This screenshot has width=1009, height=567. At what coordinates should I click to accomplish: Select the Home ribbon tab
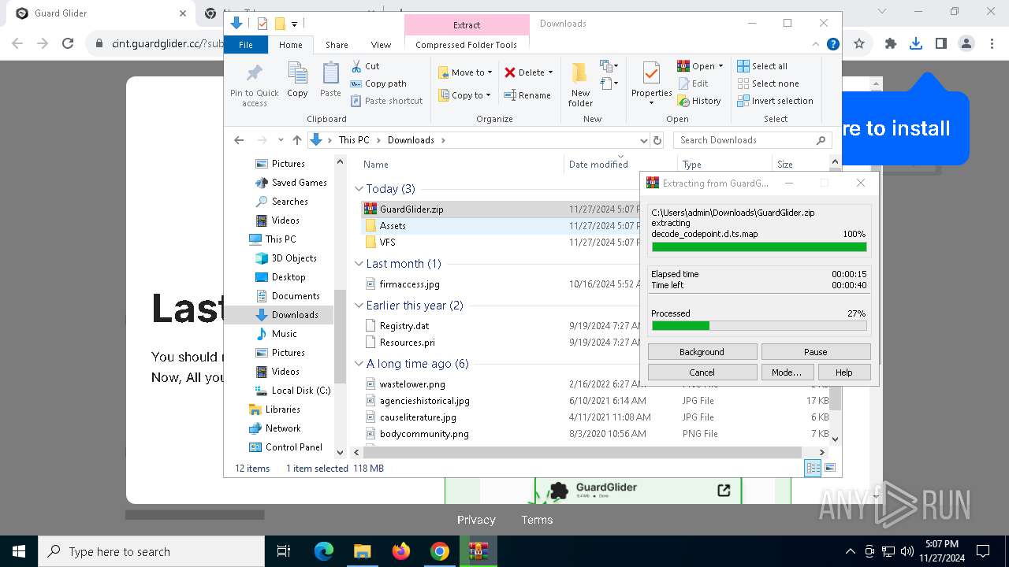pos(290,45)
